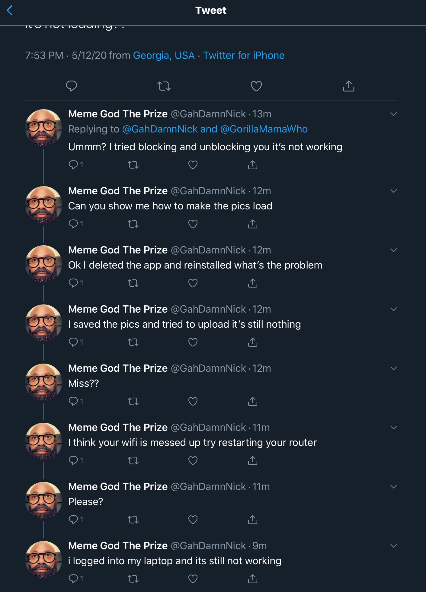Viewport: 426px width, 592px height.
Task: Retweet 'Can you show me how' reply
Action: tap(133, 224)
